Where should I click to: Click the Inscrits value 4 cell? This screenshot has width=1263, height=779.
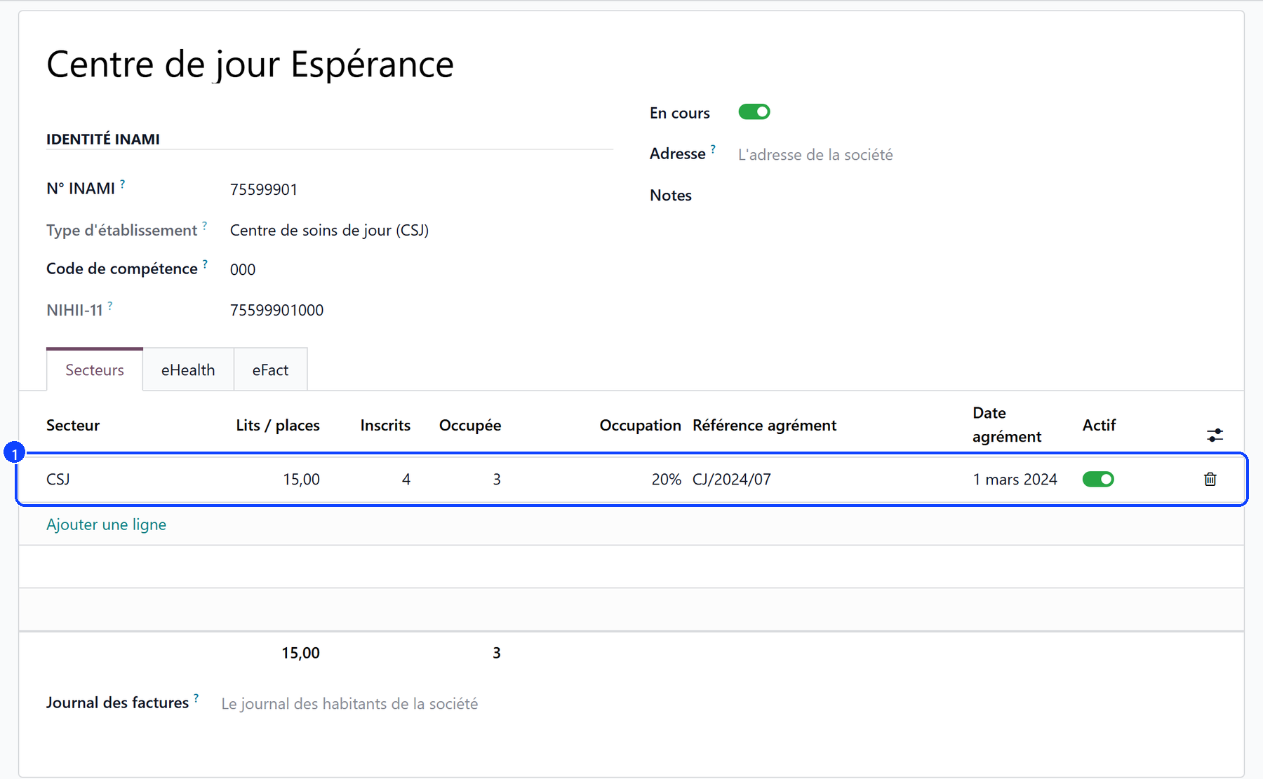[x=406, y=479]
